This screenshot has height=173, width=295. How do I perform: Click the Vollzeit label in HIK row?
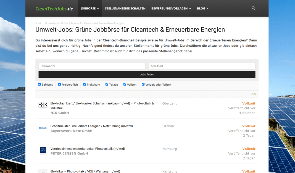[x=249, y=103]
